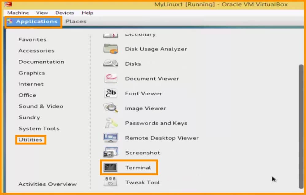Open Activities Overview
The width and height of the screenshot is (306, 195).
coord(48,184)
